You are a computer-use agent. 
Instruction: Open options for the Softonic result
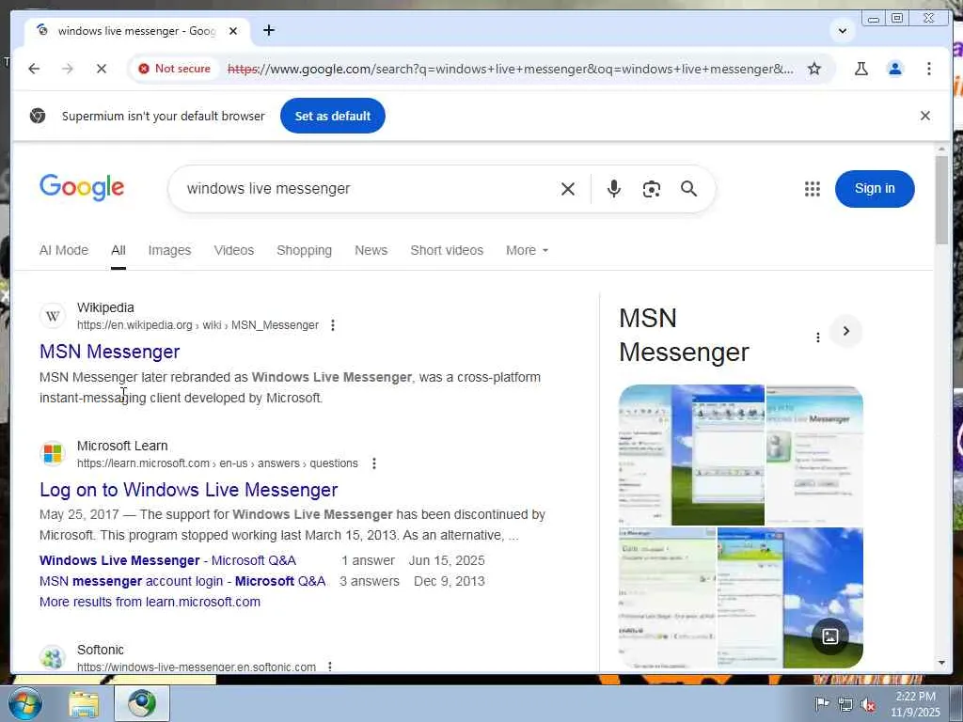click(x=330, y=667)
